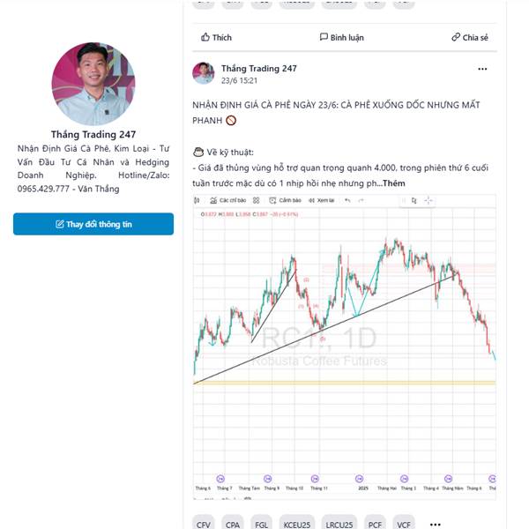Change candlestick chart style icon
This screenshot has width=529, height=529.
tap(197, 200)
